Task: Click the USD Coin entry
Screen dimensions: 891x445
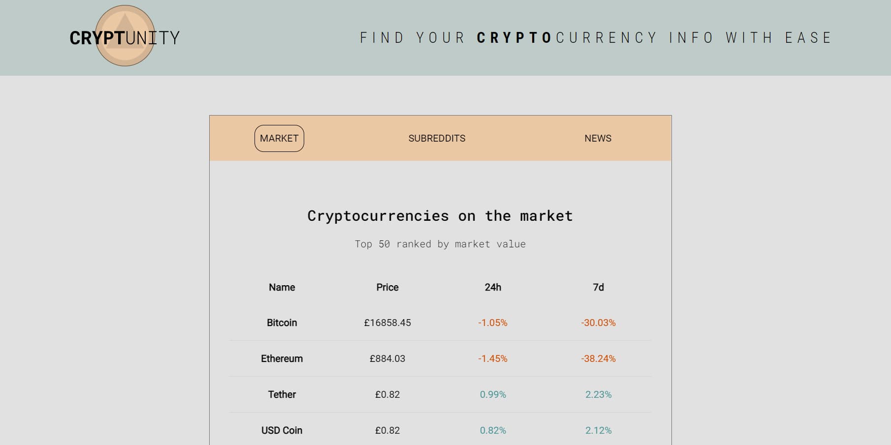Action: pyautogui.click(x=282, y=430)
